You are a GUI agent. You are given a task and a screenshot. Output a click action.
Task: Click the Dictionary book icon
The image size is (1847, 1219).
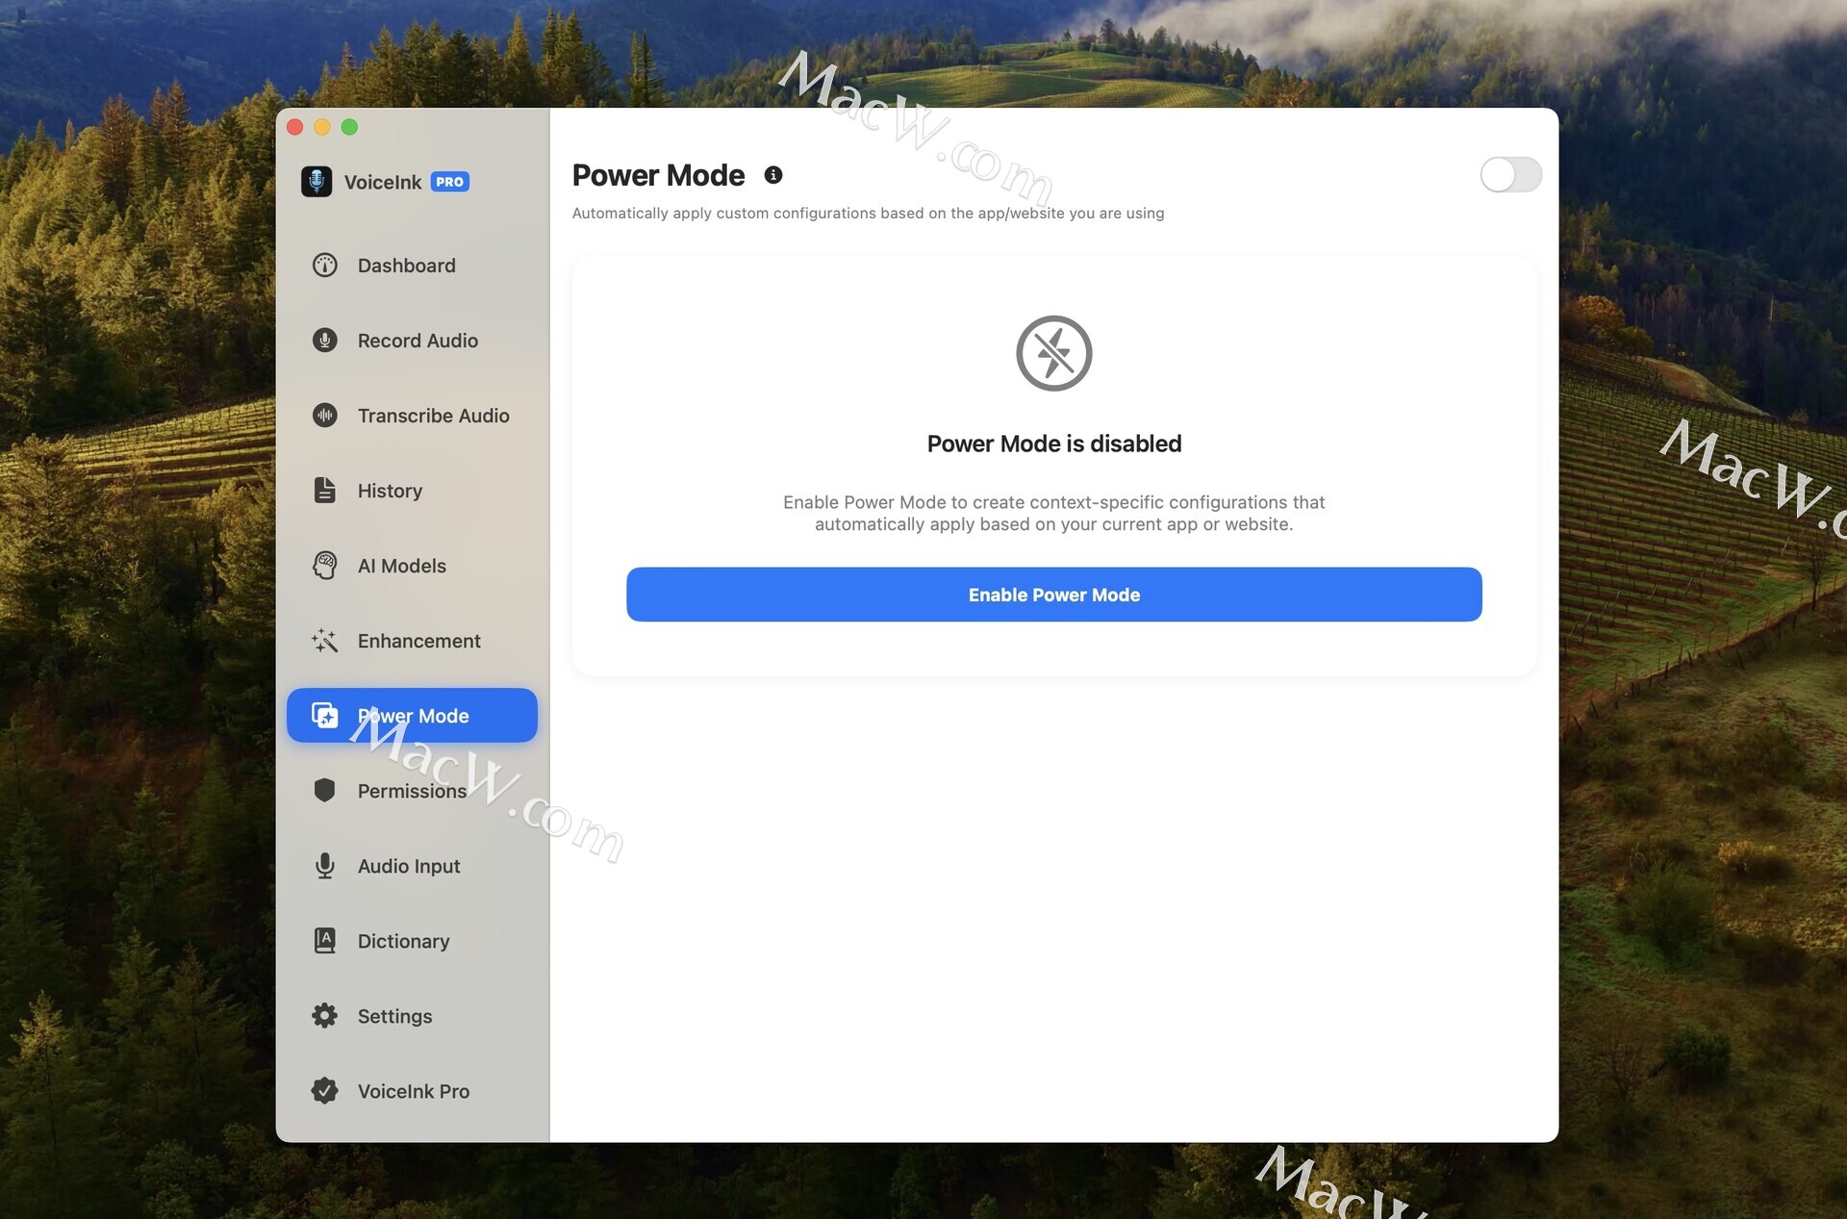(x=325, y=941)
